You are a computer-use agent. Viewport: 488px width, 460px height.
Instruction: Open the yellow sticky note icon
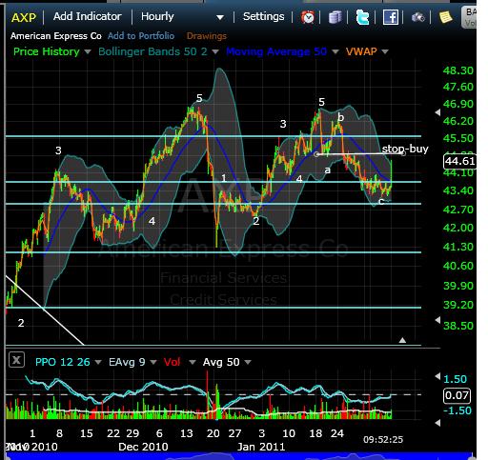pos(445,17)
